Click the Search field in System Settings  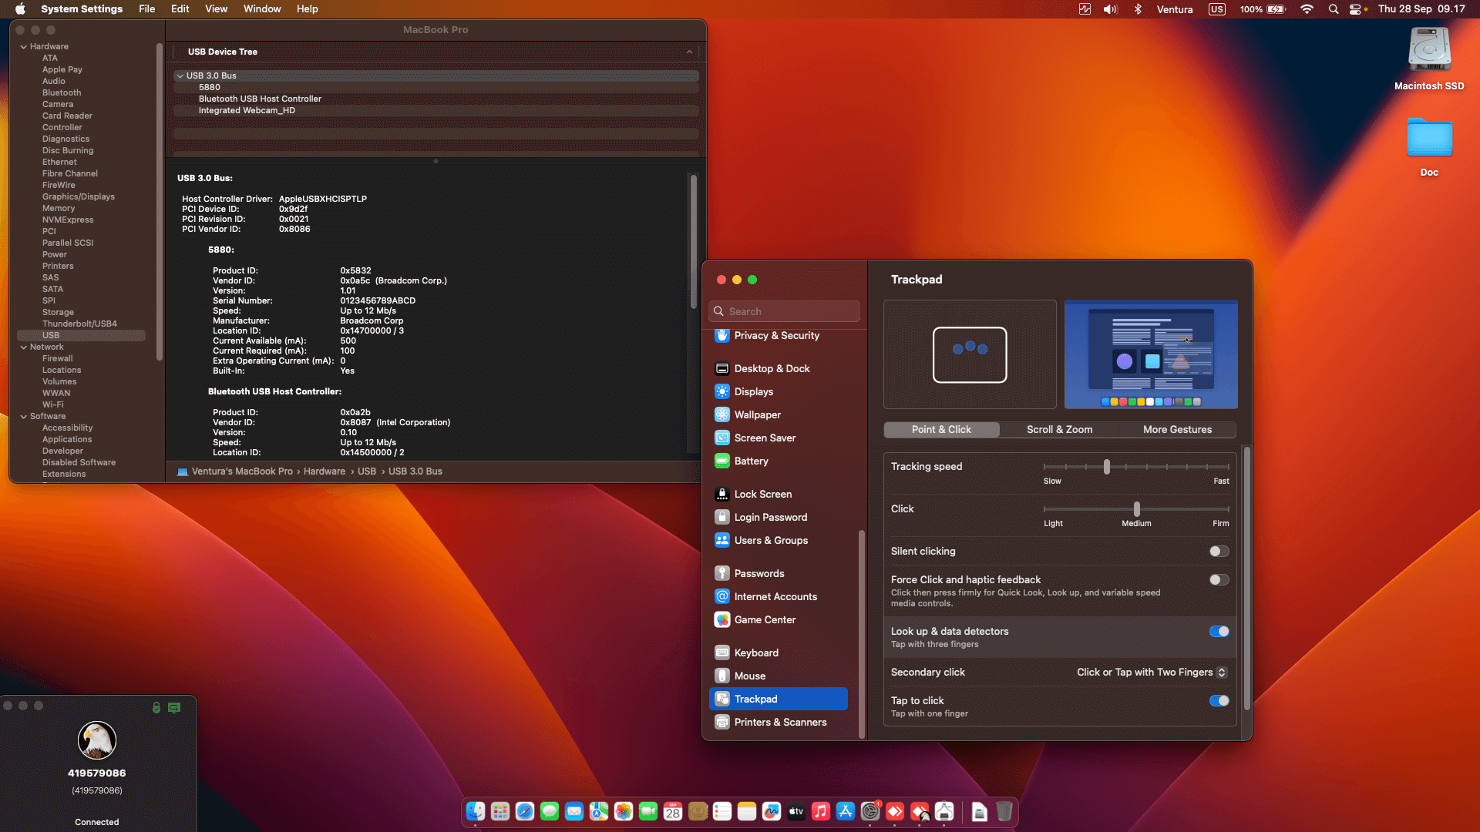coord(784,311)
